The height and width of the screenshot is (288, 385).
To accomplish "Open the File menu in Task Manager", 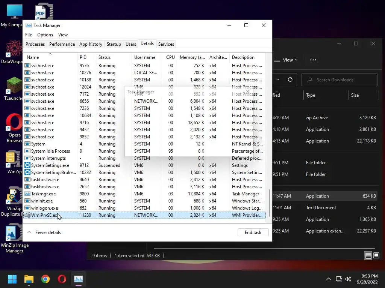I will click(x=29, y=35).
